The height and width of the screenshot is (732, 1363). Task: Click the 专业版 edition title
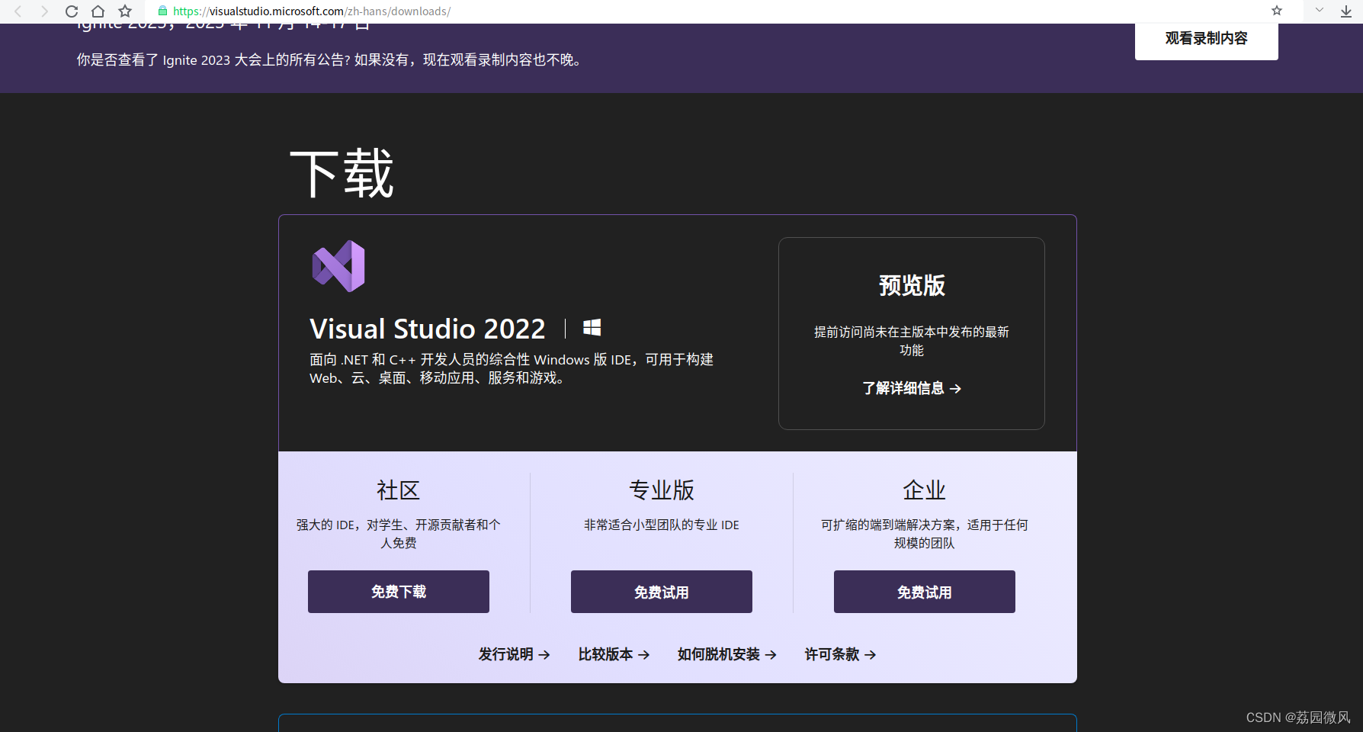[x=662, y=490]
